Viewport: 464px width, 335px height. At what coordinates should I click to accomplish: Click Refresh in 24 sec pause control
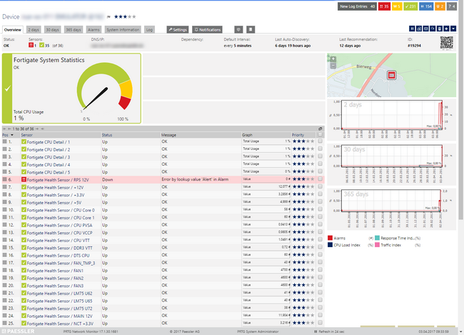(x=329, y=331)
